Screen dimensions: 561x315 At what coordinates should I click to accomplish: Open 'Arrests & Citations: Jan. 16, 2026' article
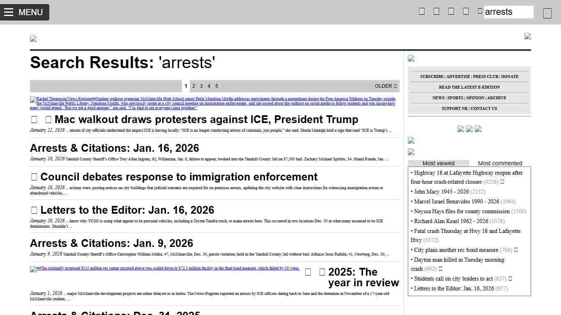pyautogui.click(x=114, y=148)
